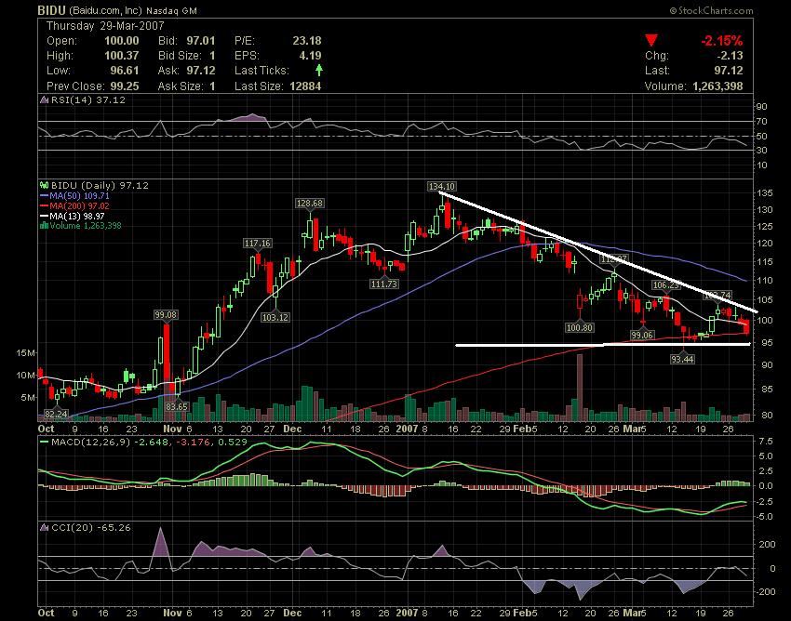Screen dimensions: 791x621
Task: Click the High value '100.37'
Action: click(x=122, y=56)
